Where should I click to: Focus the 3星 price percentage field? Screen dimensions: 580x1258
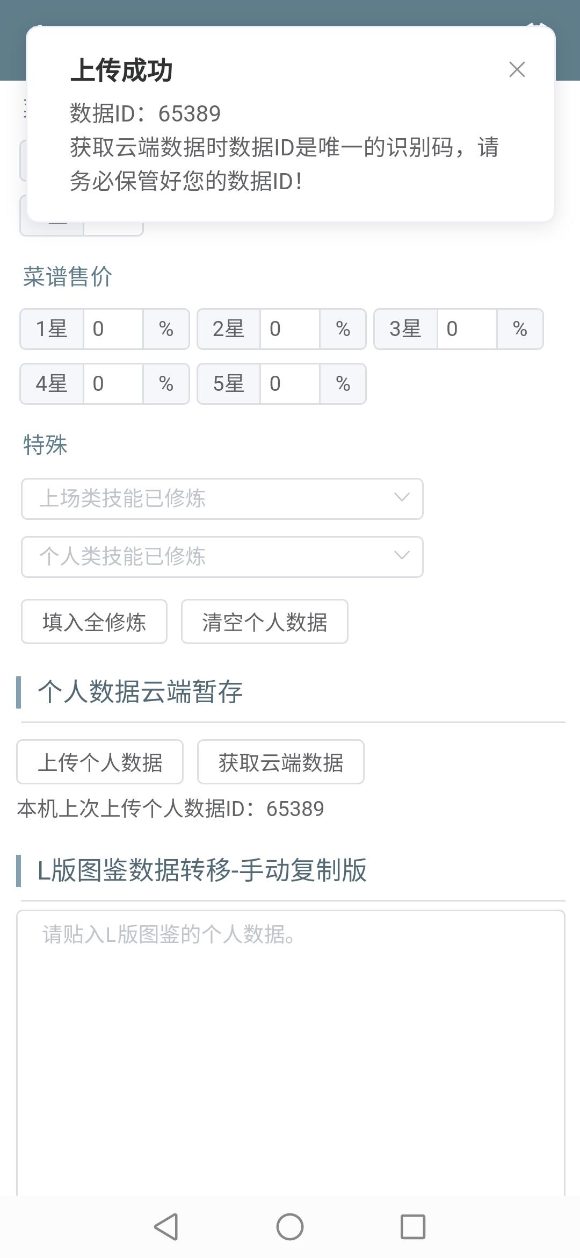pyautogui.click(x=467, y=329)
